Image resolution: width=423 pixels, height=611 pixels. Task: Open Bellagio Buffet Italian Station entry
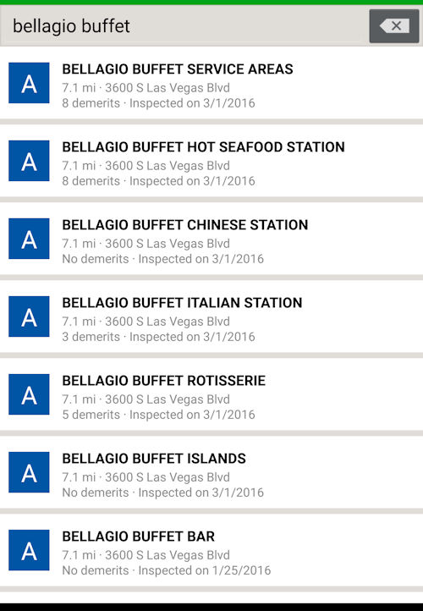click(211, 317)
